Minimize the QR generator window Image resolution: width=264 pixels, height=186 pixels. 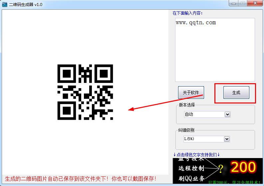[234, 3]
